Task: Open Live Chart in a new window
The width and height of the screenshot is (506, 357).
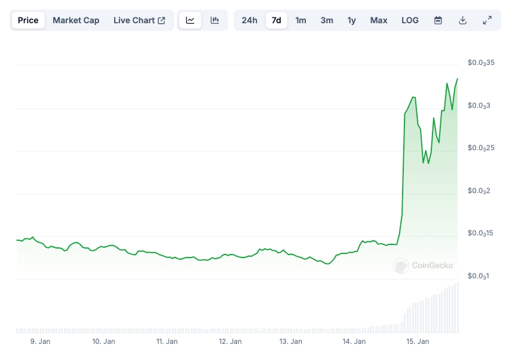Action: click(139, 20)
